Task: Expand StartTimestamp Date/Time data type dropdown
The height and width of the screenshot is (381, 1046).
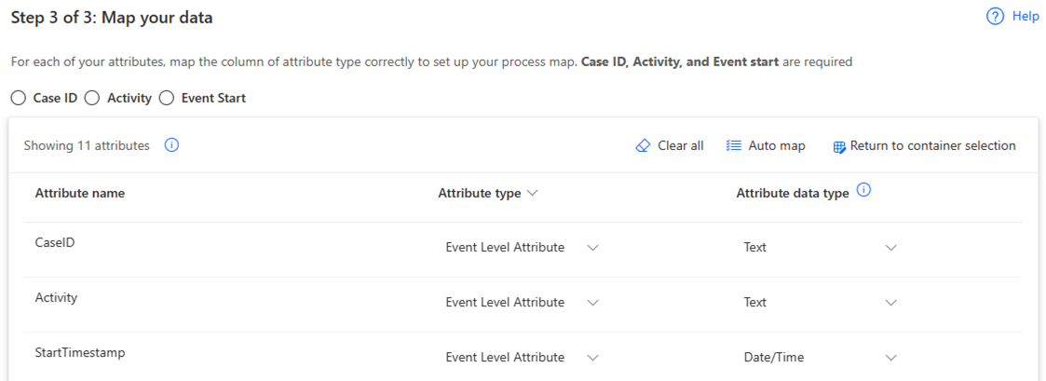Action: coord(890,358)
